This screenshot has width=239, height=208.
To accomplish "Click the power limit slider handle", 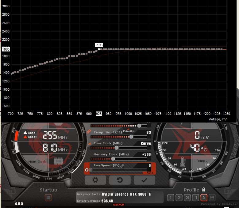I will pos(139,126).
